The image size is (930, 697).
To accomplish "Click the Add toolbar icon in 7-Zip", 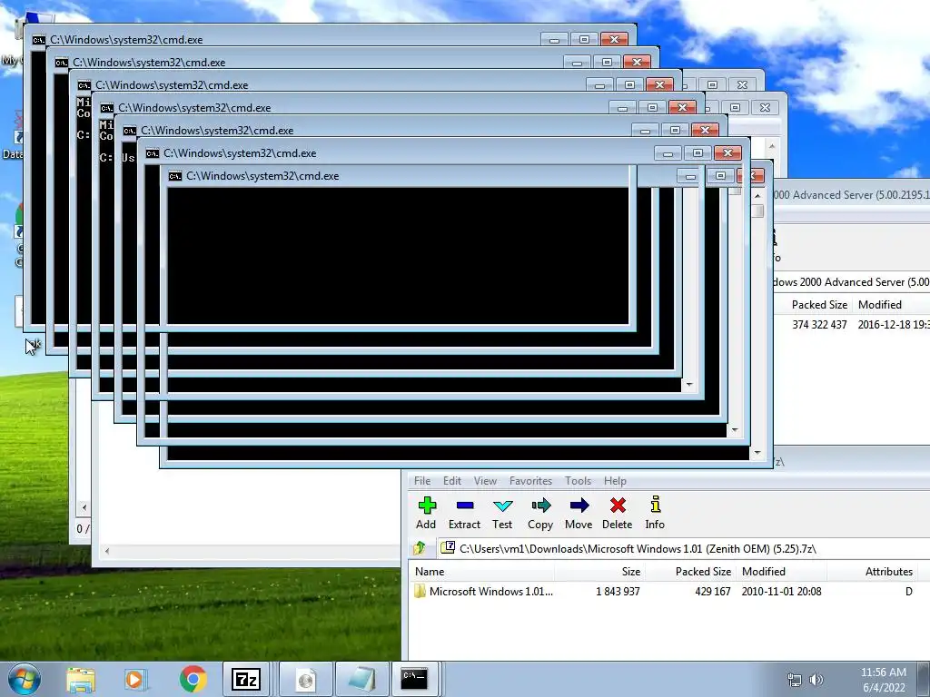I will [427, 513].
